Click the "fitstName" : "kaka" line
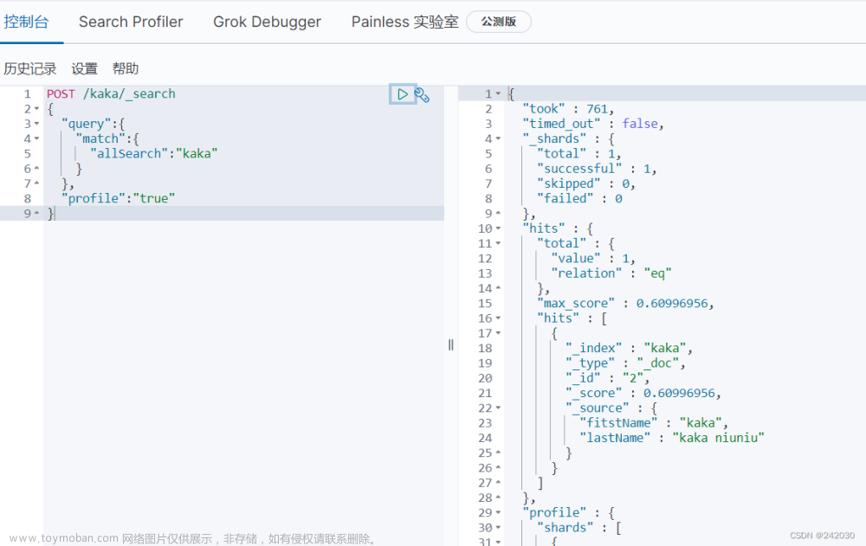Viewport: 866px width, 546px height. pos(654,423)
